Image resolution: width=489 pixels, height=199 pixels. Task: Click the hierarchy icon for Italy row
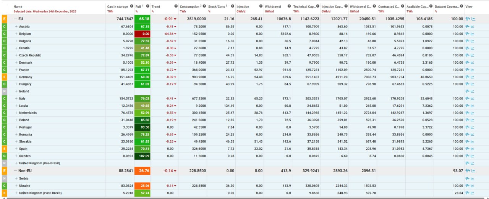(x=468, y=98)
